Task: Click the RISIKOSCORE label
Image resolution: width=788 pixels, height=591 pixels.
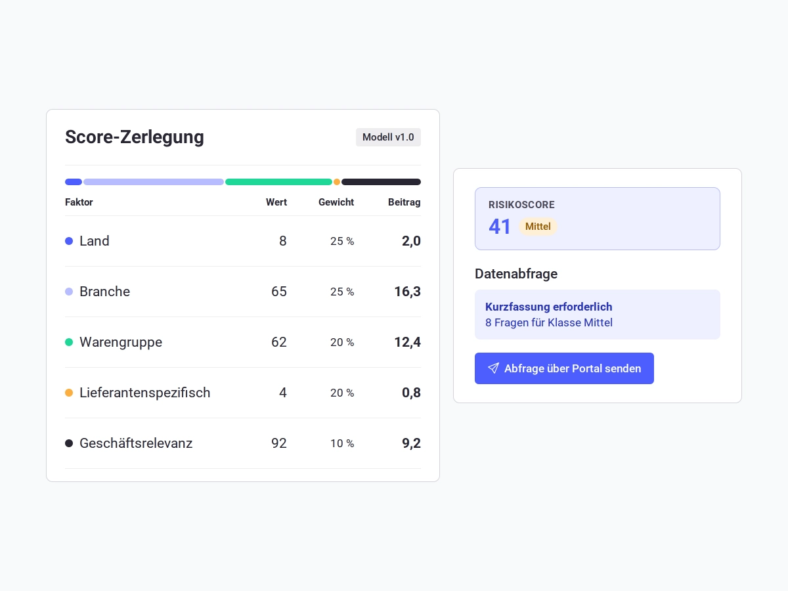Action: [x=521, y=205]
